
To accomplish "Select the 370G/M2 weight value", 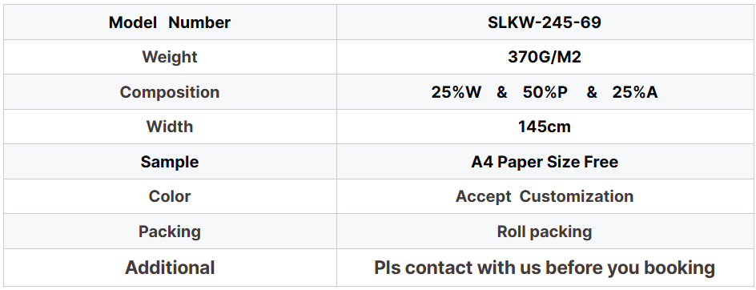I will coord(545,57).
